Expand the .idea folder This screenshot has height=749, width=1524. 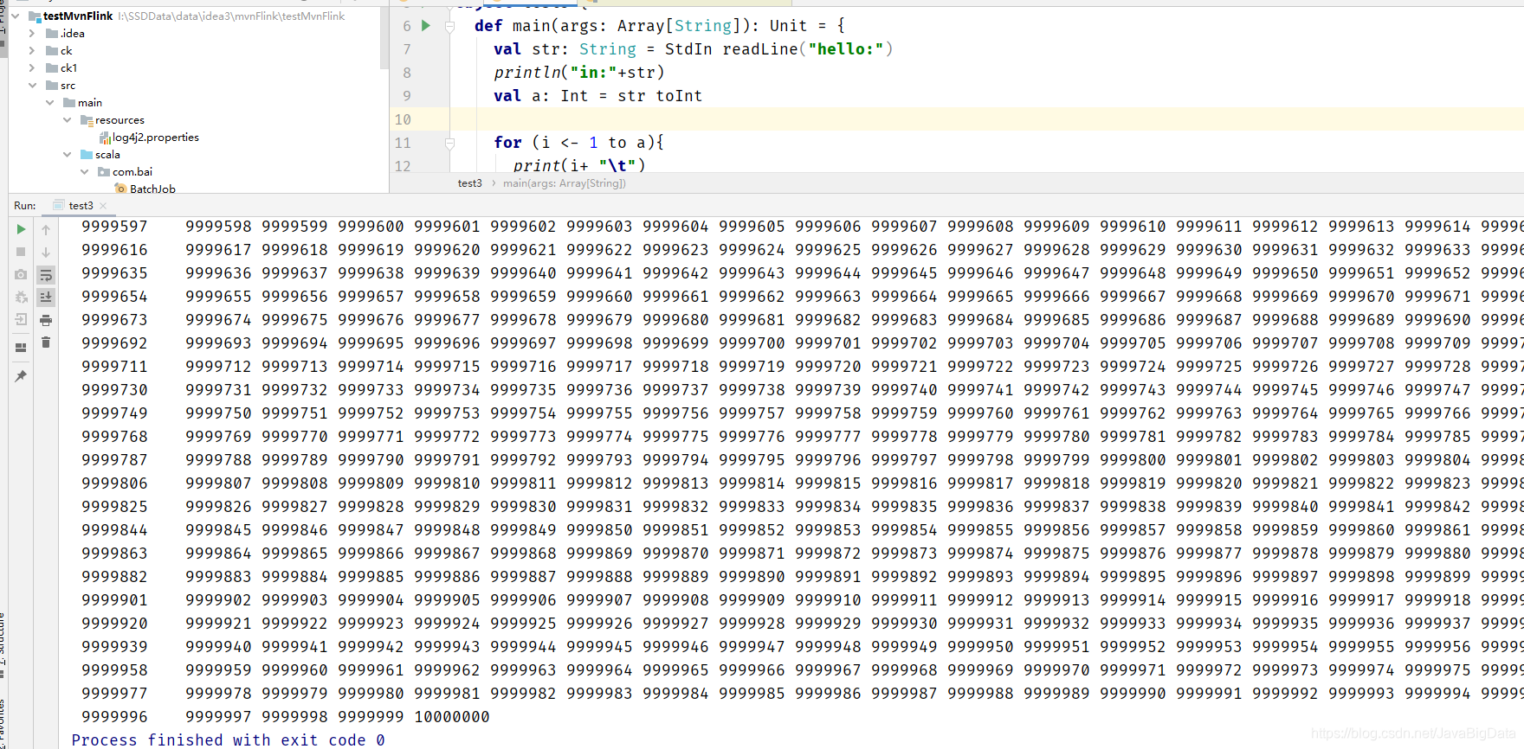[x=32, y=34]
